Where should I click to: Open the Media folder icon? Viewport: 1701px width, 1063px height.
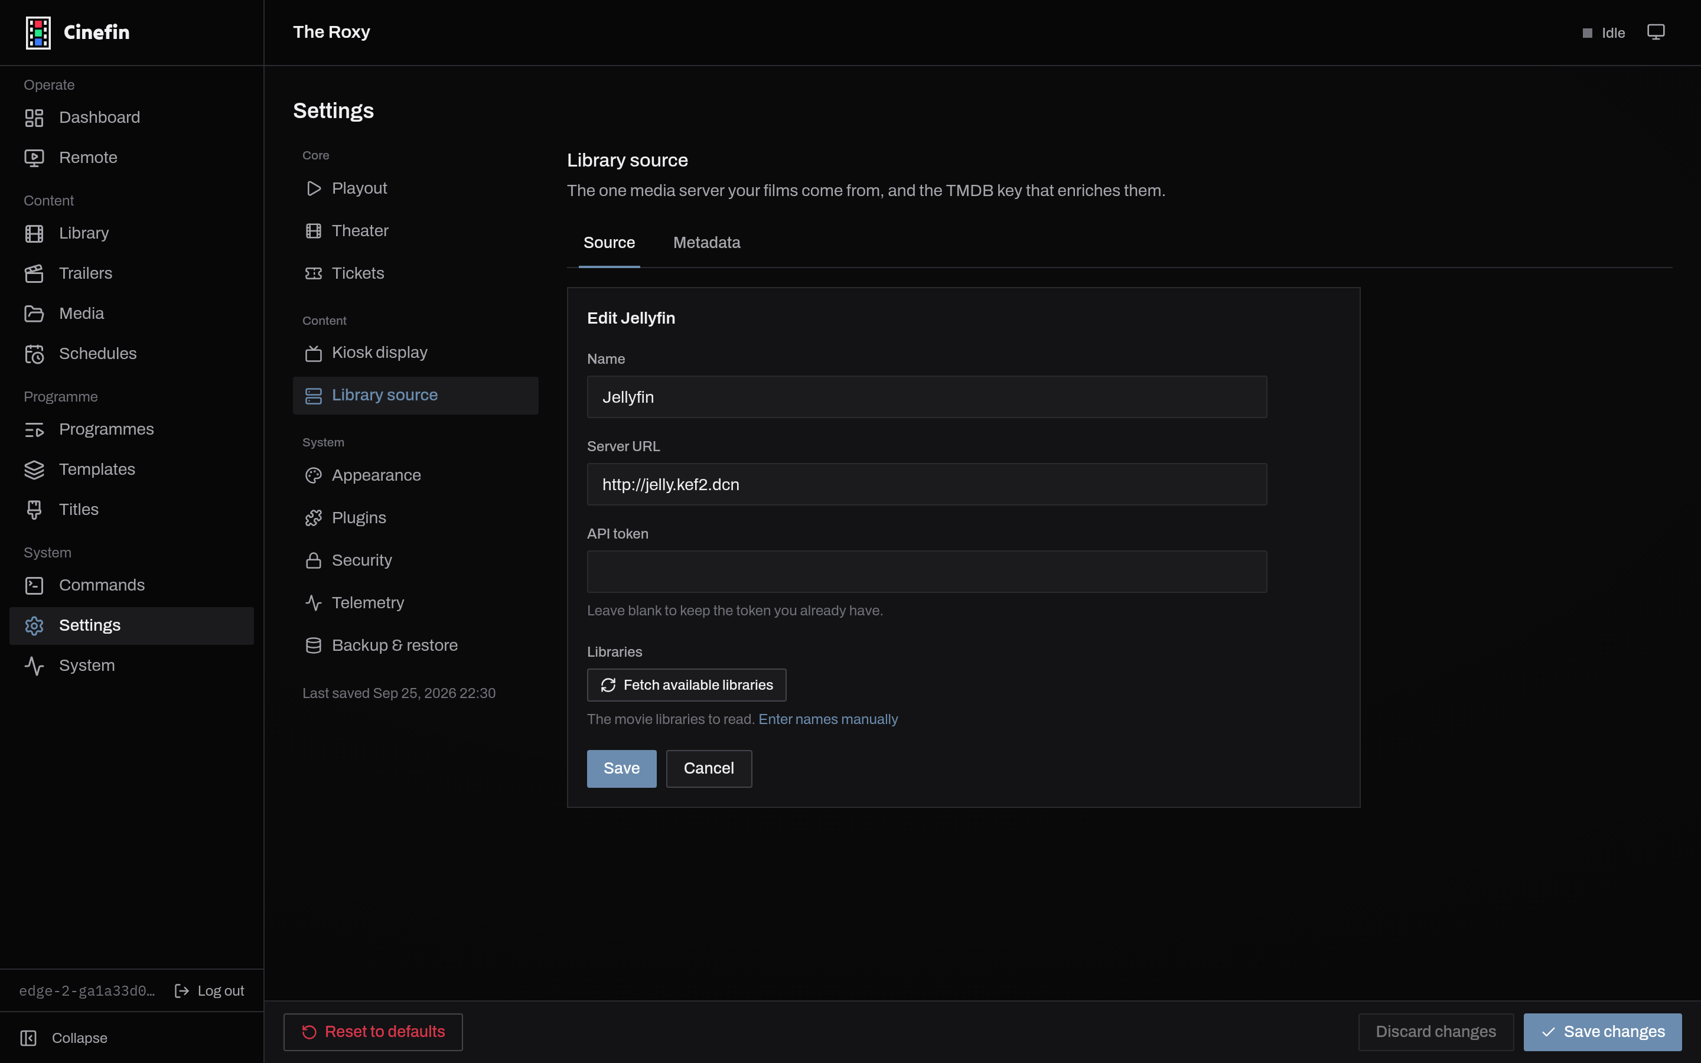[x=34, y=314]
